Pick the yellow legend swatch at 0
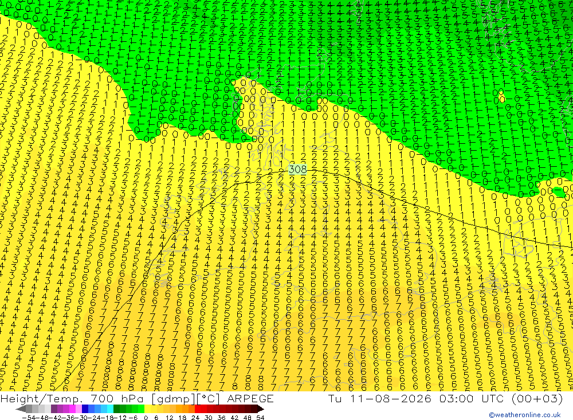The image size is (573, 420). [147, 409]
